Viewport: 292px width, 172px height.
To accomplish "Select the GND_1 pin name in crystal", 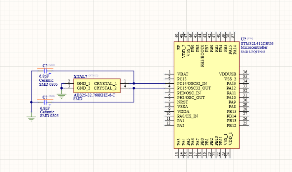I will [x=84, y=84].
